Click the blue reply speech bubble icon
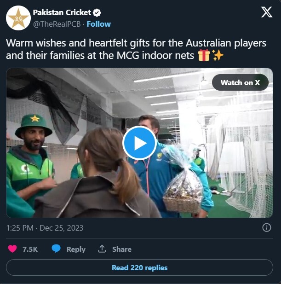The width and height of the screenshot is (281, 284). [x=56, y=249]
